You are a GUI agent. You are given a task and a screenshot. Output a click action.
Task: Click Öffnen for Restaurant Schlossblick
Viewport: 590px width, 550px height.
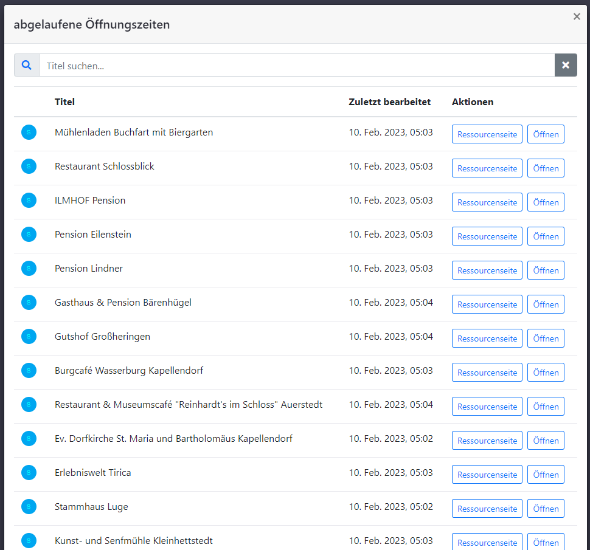(546, 168)
